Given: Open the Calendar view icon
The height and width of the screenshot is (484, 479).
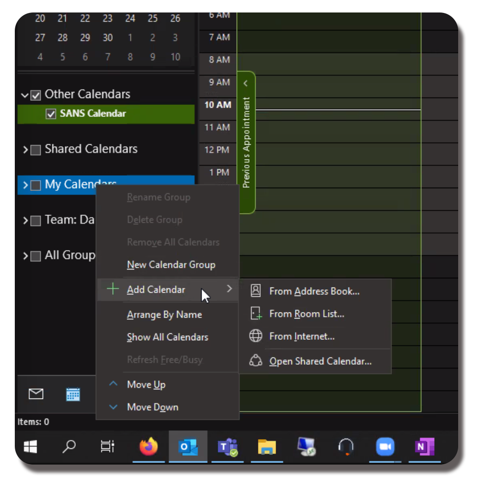Looking at the screenshot, I should (x=73, y=394).
